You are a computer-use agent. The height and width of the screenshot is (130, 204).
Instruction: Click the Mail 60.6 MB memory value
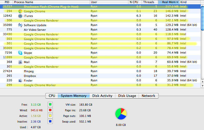click(x=173, y=62)
